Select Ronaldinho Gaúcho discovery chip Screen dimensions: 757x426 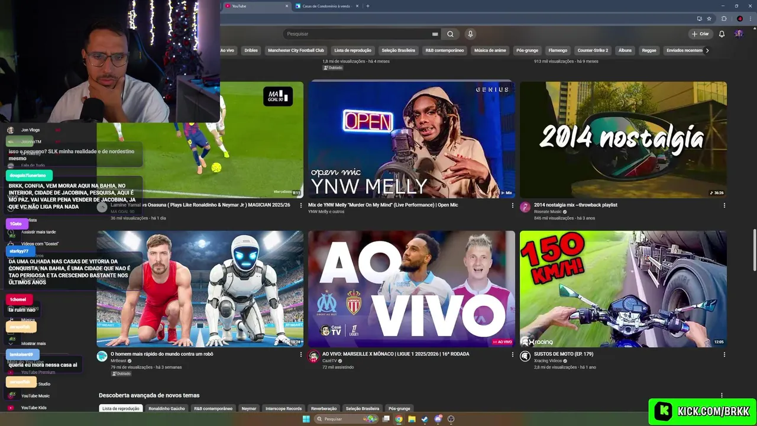point(167,408)
